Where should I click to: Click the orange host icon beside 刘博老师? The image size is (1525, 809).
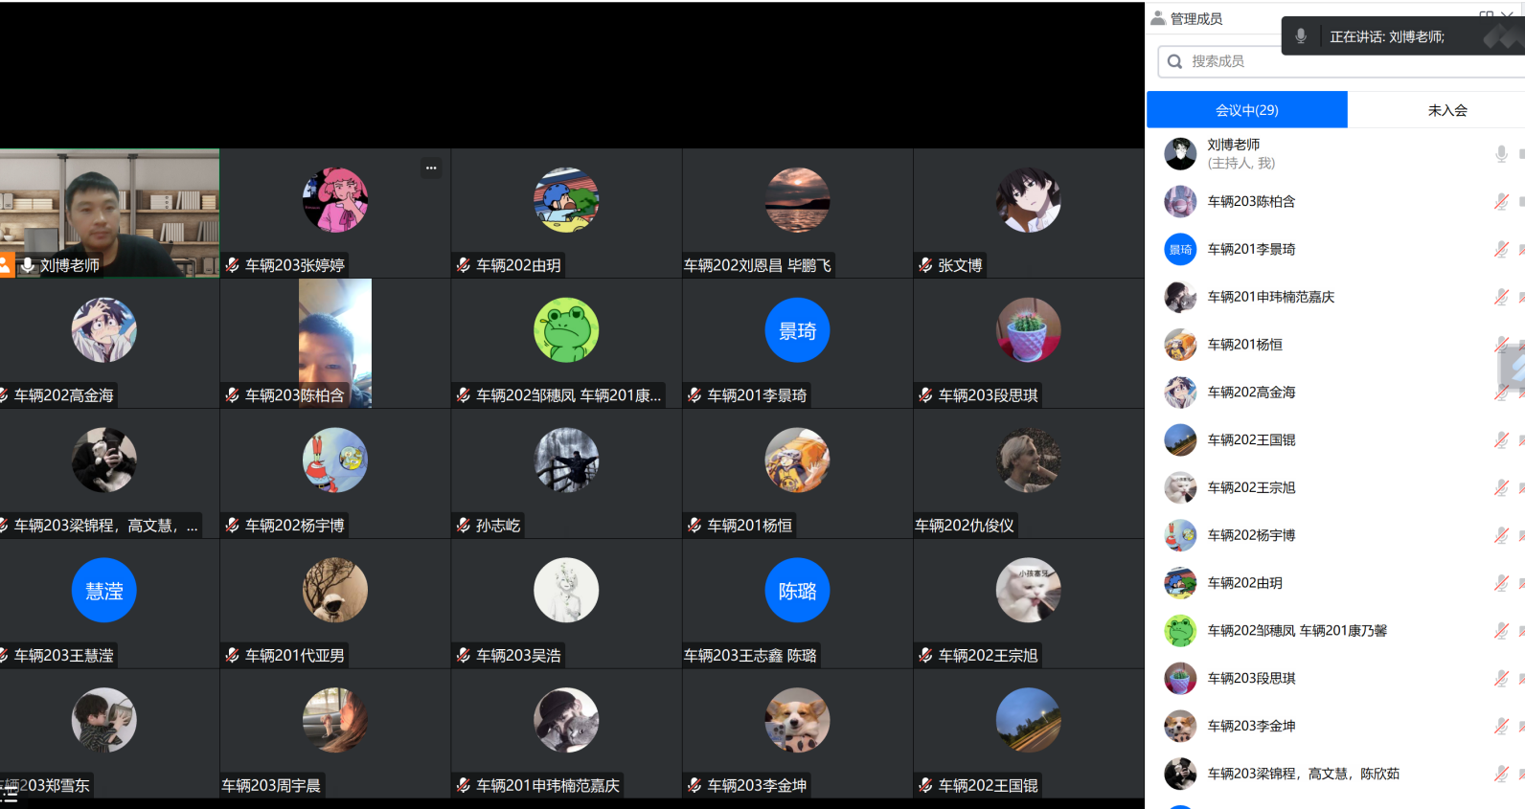7,265
